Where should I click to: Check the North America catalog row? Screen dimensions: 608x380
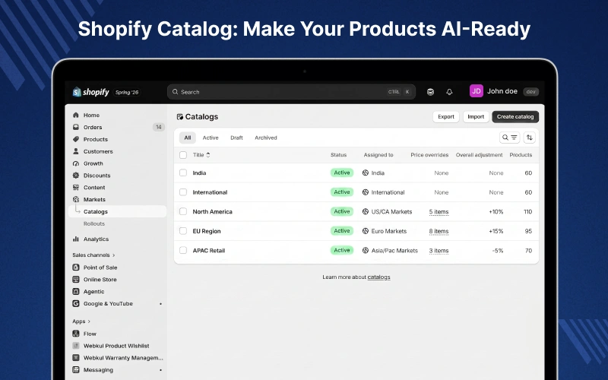coord(183,212)
